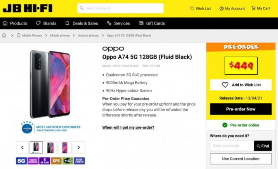The height and width of the screenshot is (169, 278).
Task: Show next product image
Action: pyautogui.click(x=79, y=148)
